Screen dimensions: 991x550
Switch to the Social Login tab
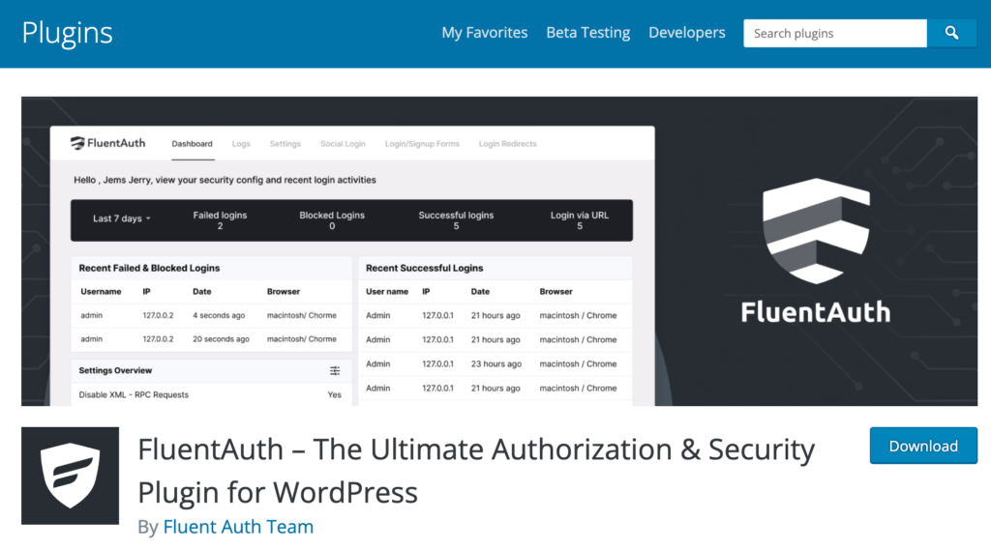point(343,144)
